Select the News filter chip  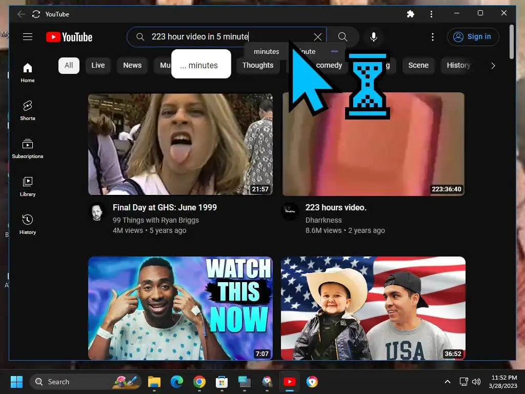tap(132, 65)
